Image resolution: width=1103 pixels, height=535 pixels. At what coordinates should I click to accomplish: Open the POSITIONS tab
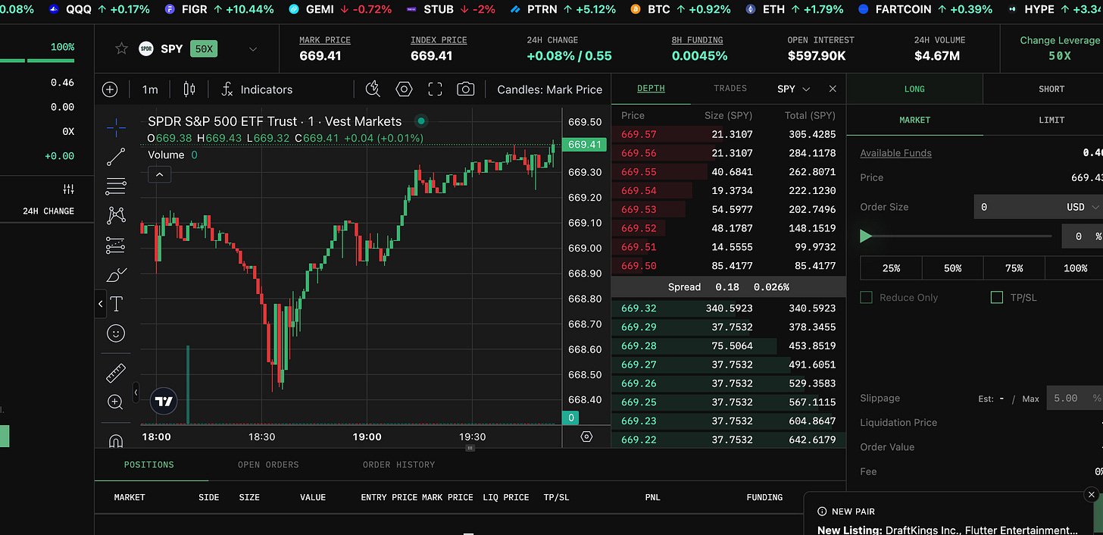click(x=149, y=465)
